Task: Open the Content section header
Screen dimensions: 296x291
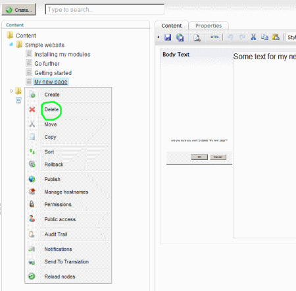Action: (14, 25)
